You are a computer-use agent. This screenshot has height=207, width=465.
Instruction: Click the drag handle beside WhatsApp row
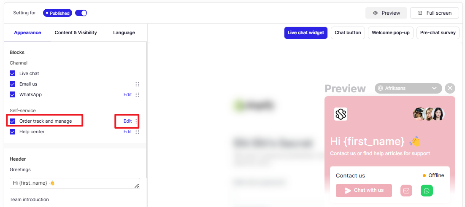(x=137, y=95)
